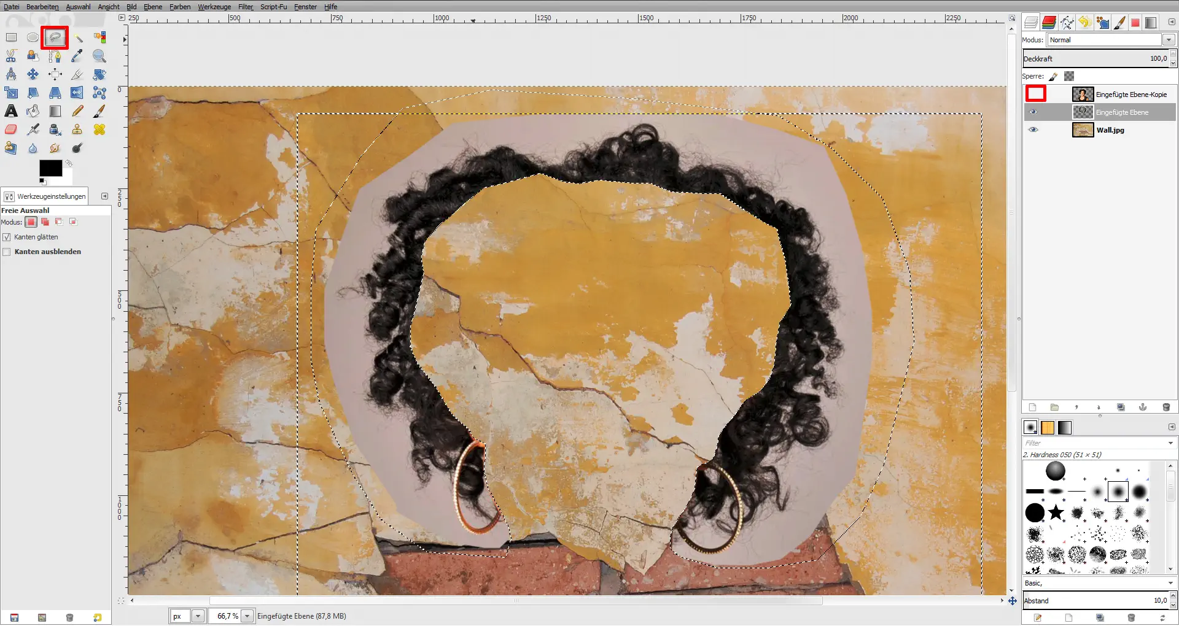The image size is (1179, 626).
Task: Select the Bucket Fill tool
Action: click(33, 111)
